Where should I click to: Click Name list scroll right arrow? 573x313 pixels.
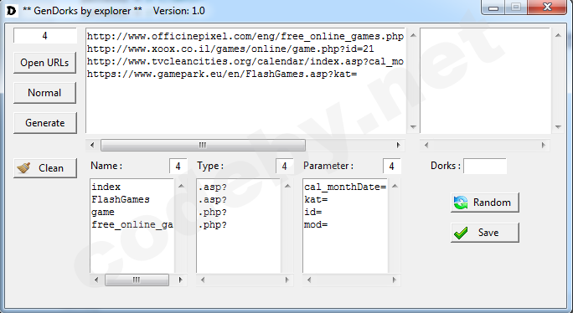pos(180,280)
